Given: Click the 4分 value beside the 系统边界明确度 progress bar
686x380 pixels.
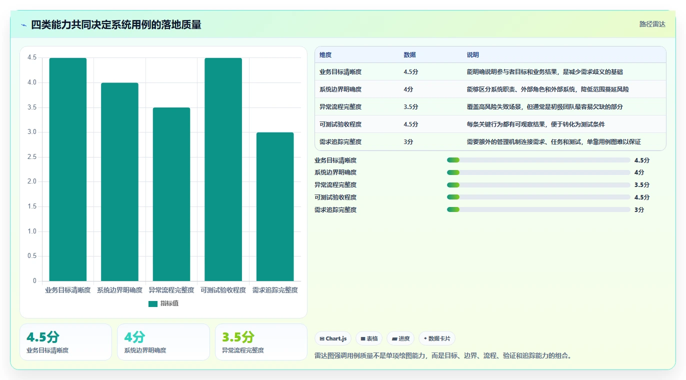Looking at the screenshot, I should point(639,172).
